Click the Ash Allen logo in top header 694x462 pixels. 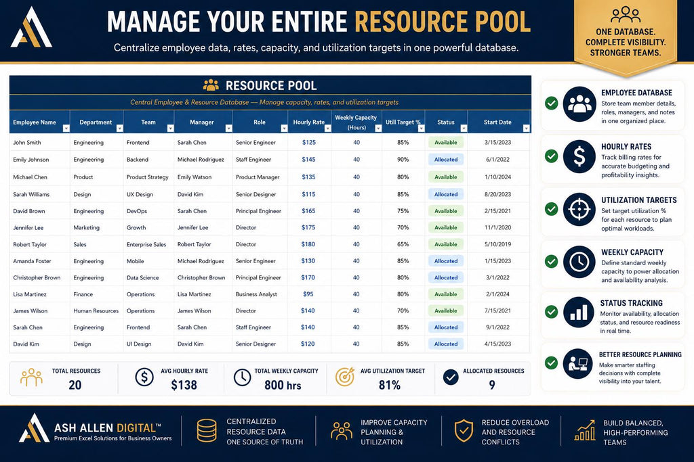(x=31, y=27)
